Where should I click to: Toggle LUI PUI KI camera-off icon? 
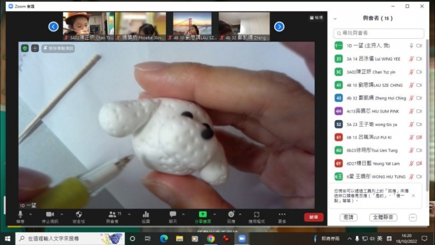419,137
